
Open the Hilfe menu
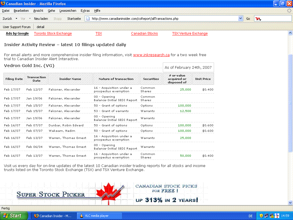point(97,11)
